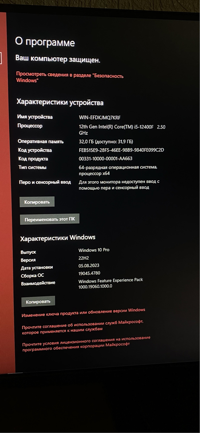Screen dimensions: 200x433
Task: Click the "Оперативная память" label
Action: click(40, 142)
